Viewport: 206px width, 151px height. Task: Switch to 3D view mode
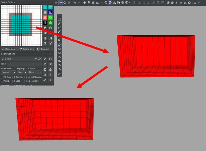click(x=61, y=3)
